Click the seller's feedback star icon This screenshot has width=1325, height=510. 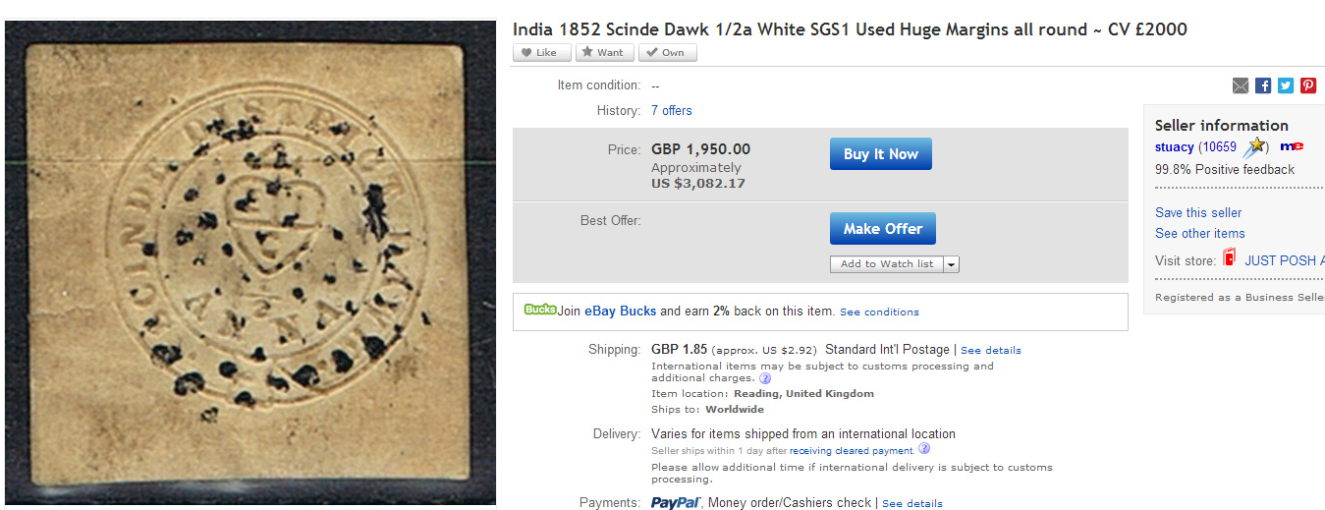[1254, 147]
